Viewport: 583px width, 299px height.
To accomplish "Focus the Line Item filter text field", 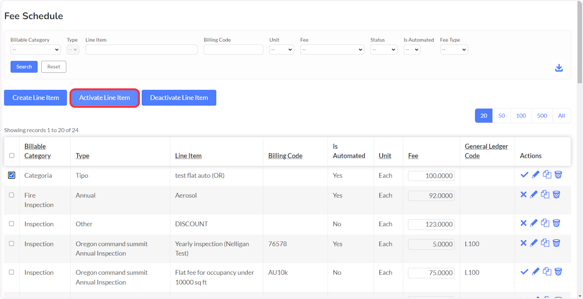I will click(x=141, y=50).
